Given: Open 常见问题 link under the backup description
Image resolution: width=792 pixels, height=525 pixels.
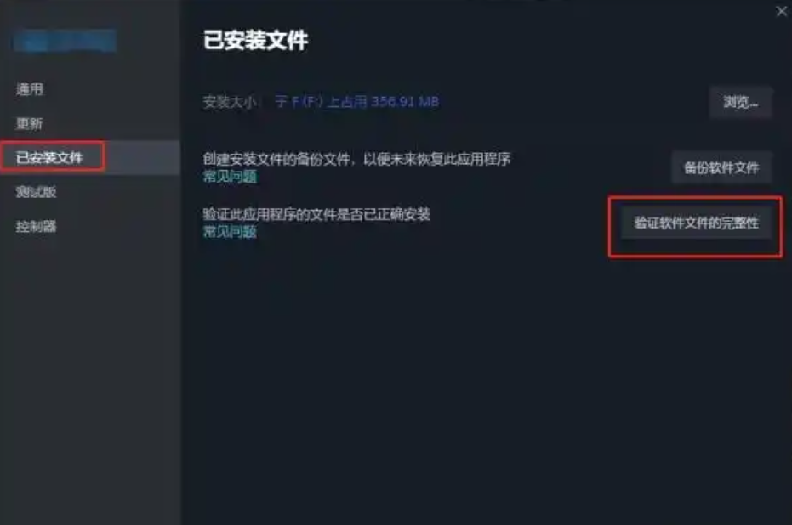Looking at the screenshot, I should coord(230,177).
